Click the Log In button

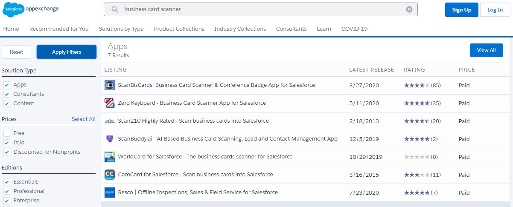coord(495,10)
